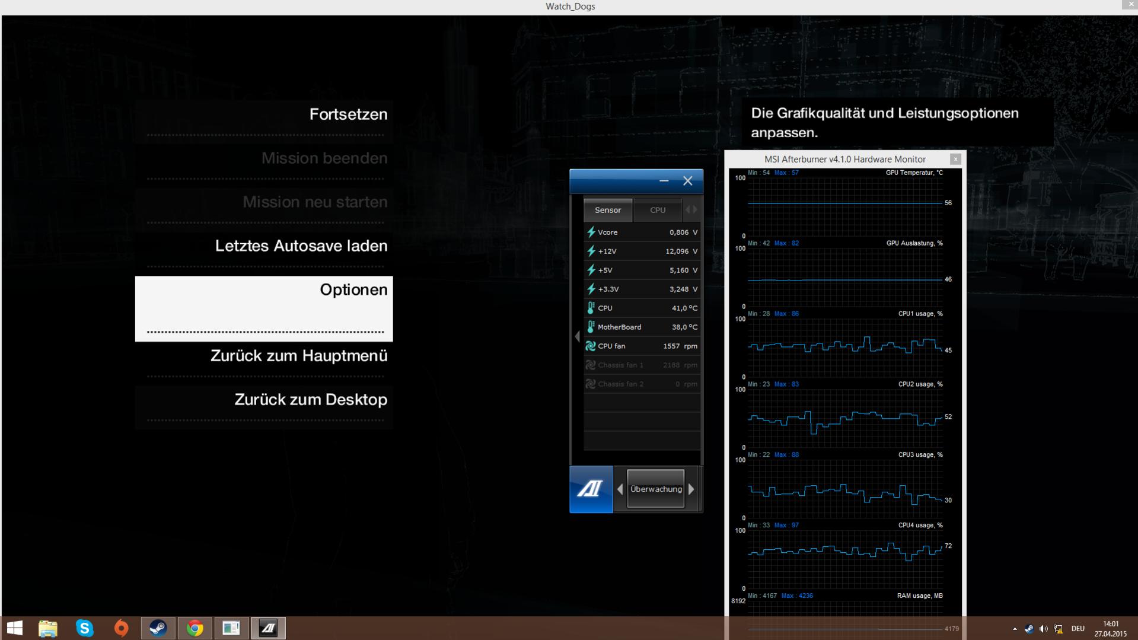Click the Vcore lightning bolt icon
Screen dimensions: 1138x640
pyautogui.click(x=591, y=233)
